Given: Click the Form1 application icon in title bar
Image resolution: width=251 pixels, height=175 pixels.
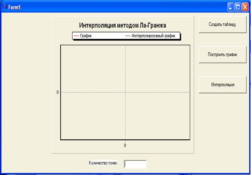Looking at the screenshot, I should point(5,7).
